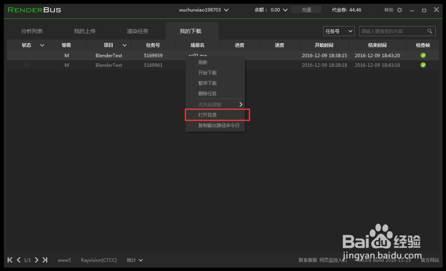Expand the 状态 column filter arrow

pyautogui.click(x=42, y=45)
